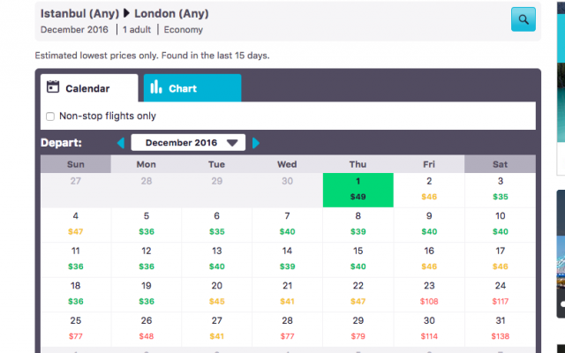The image size is (565, 353).
Task: Select the Calendar tab
Action: coord(88,88)
